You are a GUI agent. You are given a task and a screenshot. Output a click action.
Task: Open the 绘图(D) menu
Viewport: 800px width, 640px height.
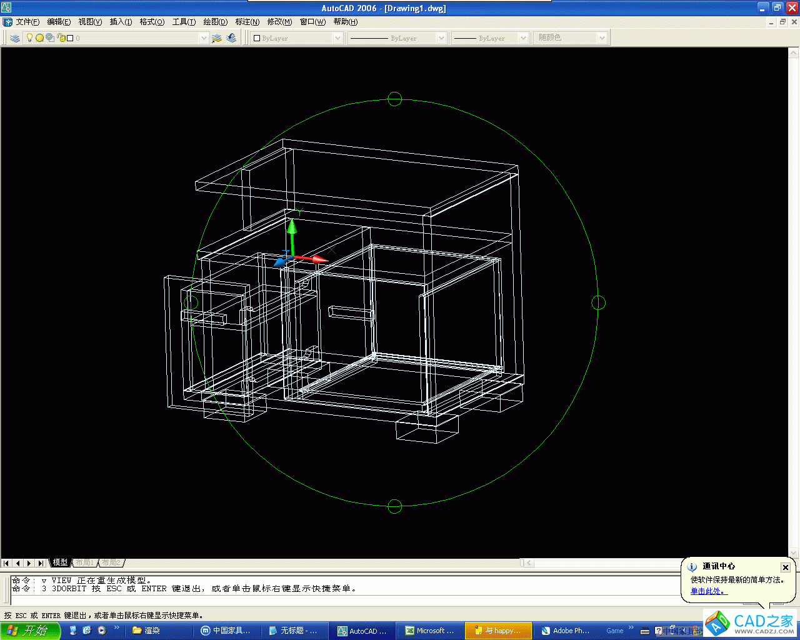215,22
